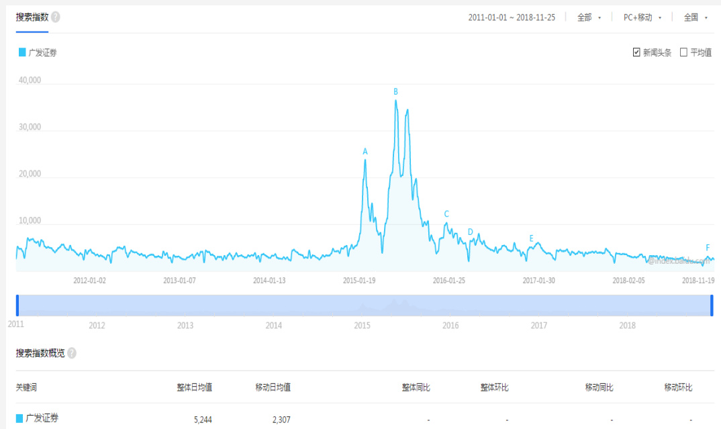This screenshot has width=721, height=429.
Task: Open the 全国 region dropdown
Action: (695, 17)
